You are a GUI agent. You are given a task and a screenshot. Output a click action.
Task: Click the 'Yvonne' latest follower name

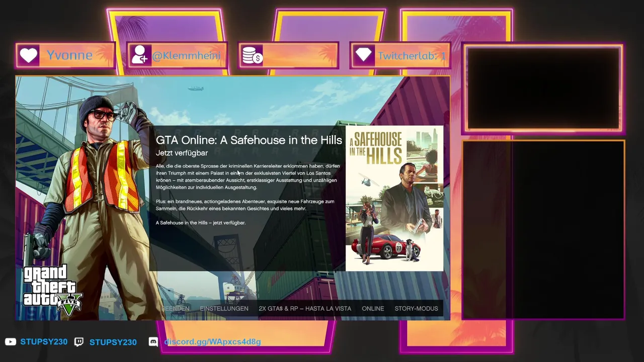(x=69, y=55)
